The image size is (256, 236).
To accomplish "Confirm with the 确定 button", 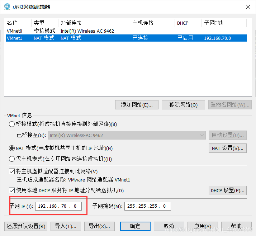I will pos(135,226).
